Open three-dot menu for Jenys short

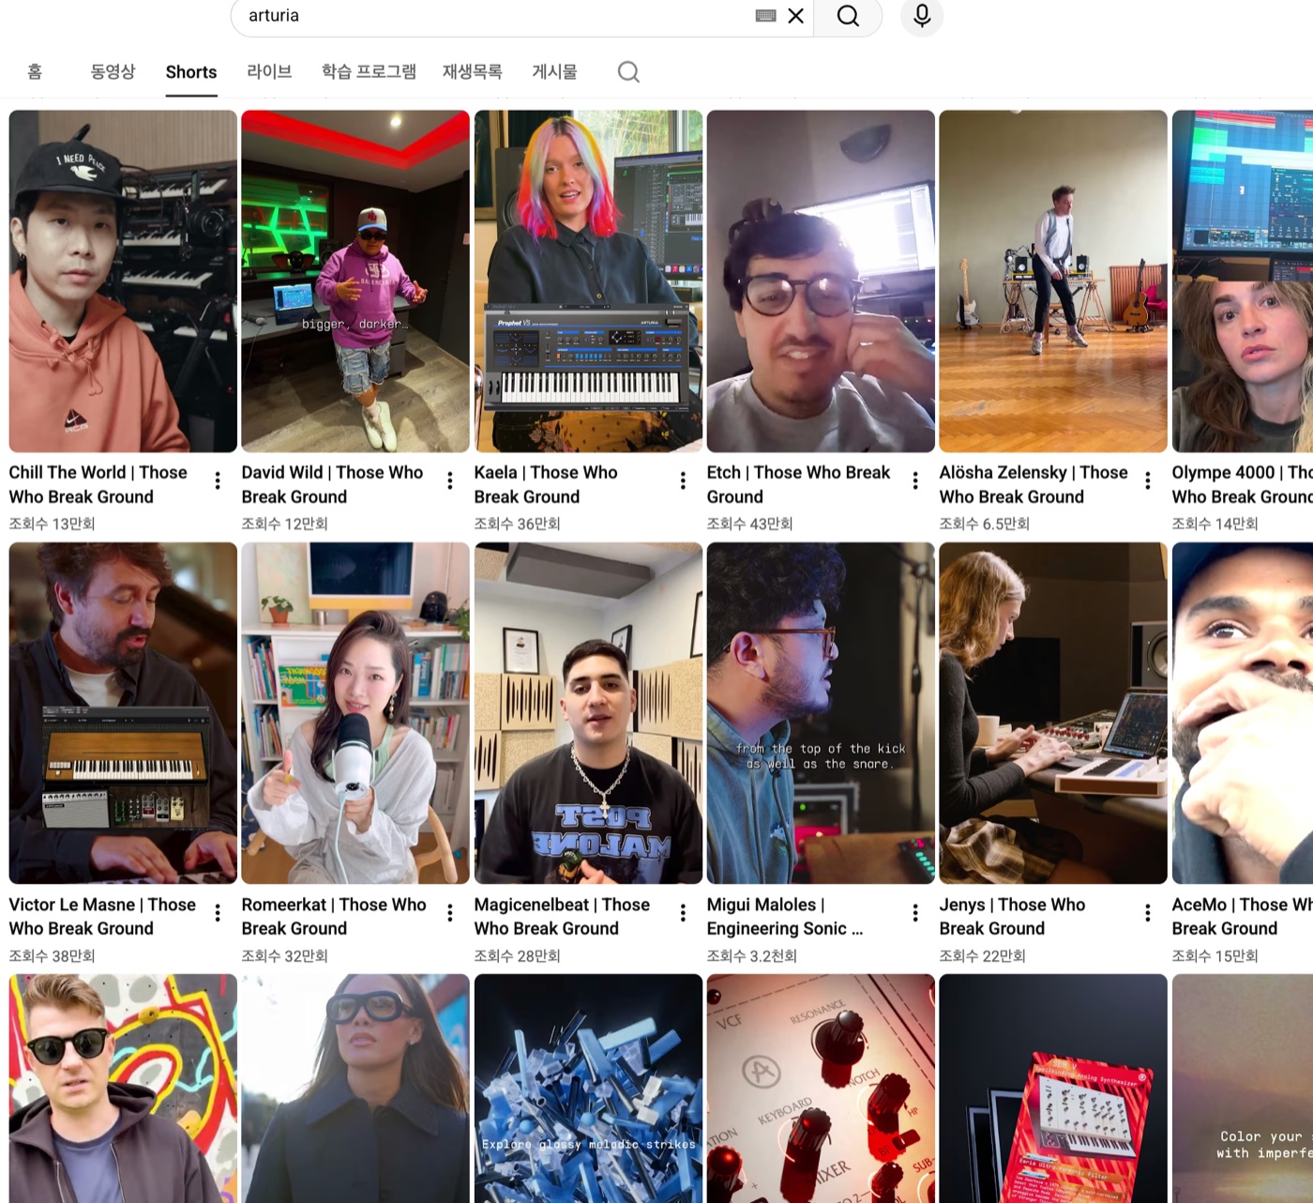point(1148,913)
